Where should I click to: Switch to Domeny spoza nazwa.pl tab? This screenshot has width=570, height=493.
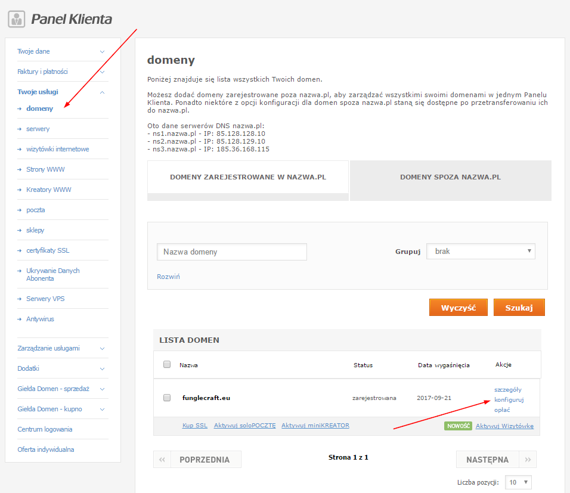(450, 178)
